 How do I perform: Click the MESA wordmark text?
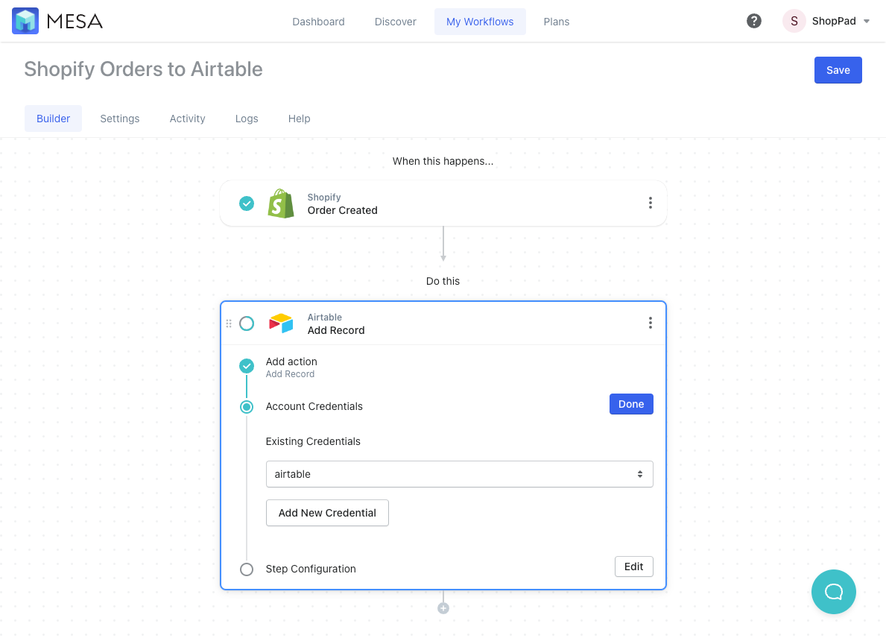[75, 22]
